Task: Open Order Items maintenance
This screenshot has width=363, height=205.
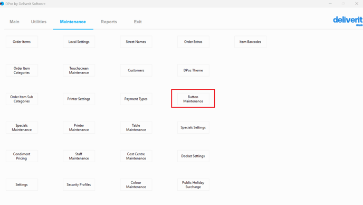Action: 22,42
